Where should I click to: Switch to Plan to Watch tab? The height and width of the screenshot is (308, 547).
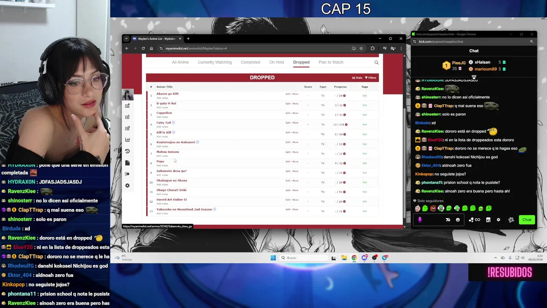331,62
